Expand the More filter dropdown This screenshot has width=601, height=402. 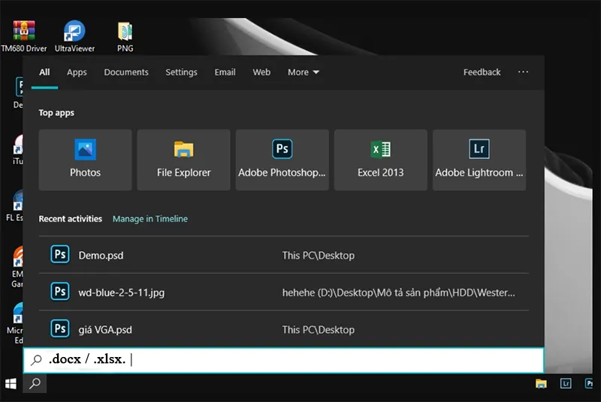(x=303, y=72)
